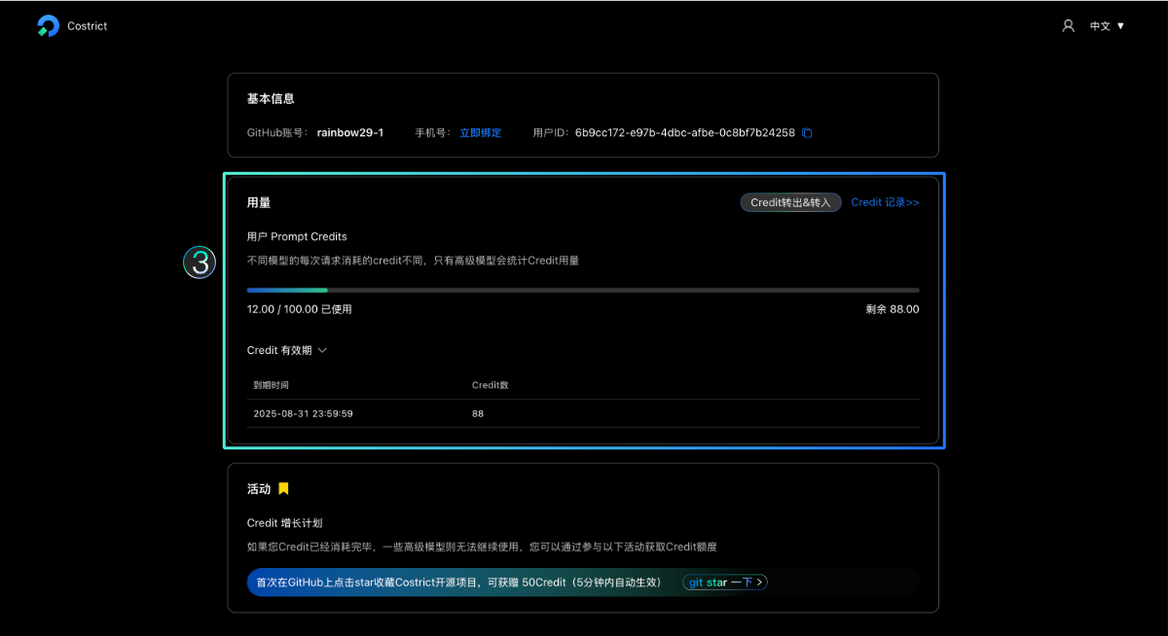Click the arrow icon in git star 一下 button
This screenshot has height=636, width=1168.
click(759, 582)
